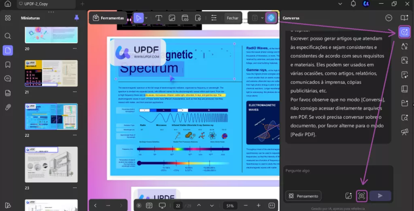Select the Link tool in edit toolbar
The height and width of the screenshot is (211, 414).
tap(185, 18)
